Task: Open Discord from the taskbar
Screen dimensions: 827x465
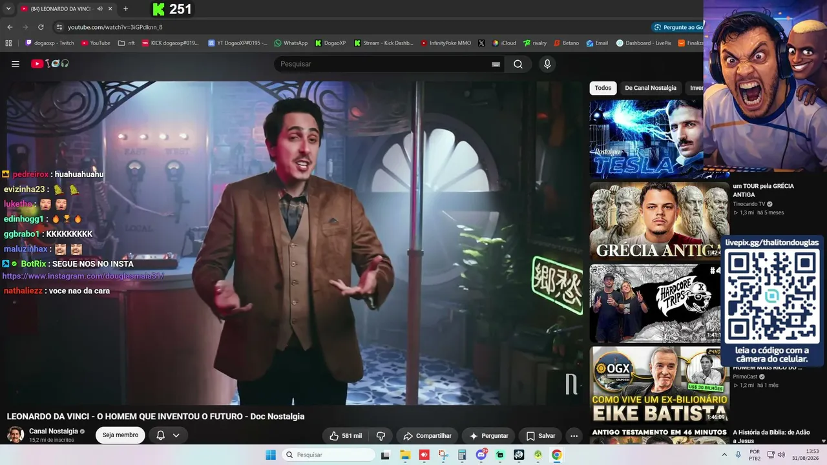Action: pyautogui.click(x=481, y=455)
